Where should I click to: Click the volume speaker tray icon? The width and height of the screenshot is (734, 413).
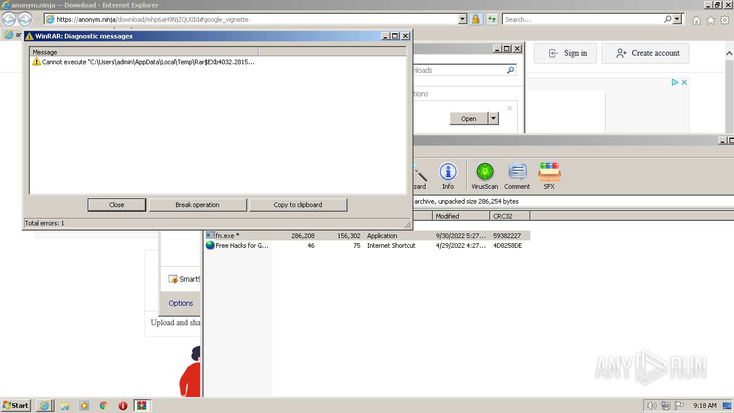652,406
